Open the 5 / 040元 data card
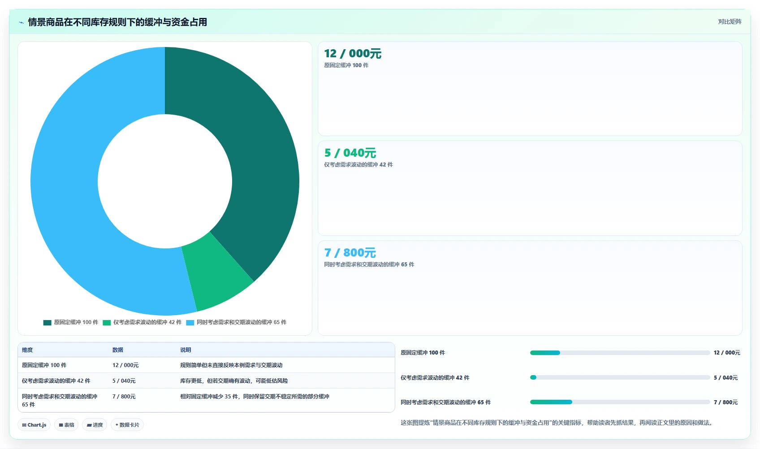 pos(530,188)
